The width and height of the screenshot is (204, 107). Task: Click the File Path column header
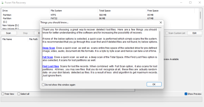click(x=33, y=39)
